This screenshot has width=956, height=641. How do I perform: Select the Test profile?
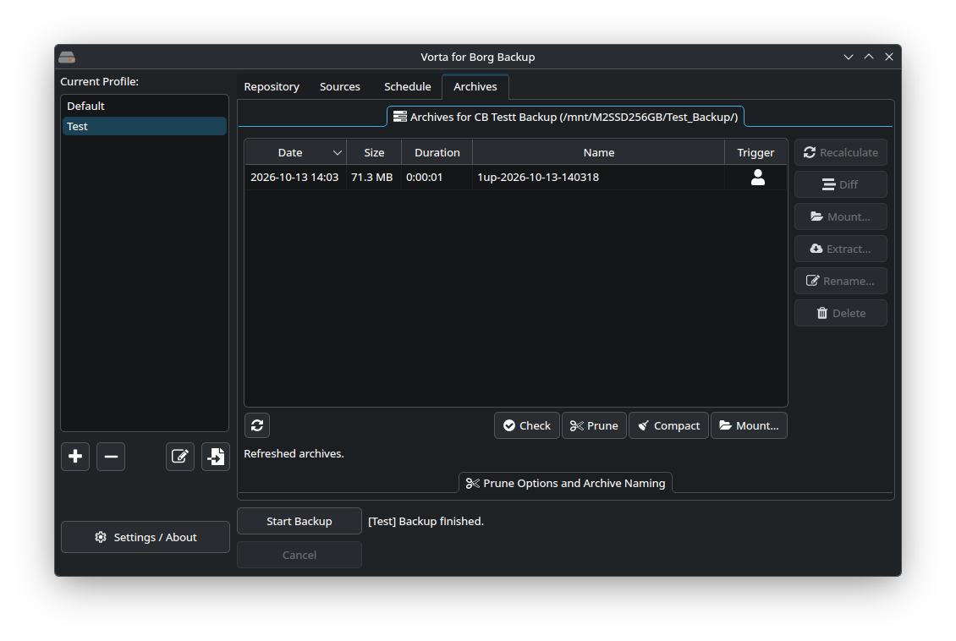click(x=145, y=126)
